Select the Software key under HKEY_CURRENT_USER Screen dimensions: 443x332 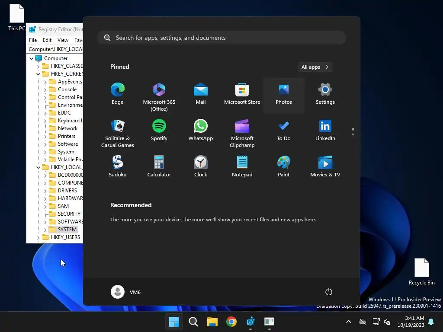pos(68,144)
